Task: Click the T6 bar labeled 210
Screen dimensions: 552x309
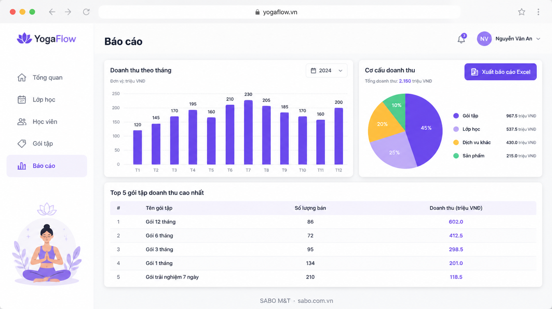Action: point(230,135)
